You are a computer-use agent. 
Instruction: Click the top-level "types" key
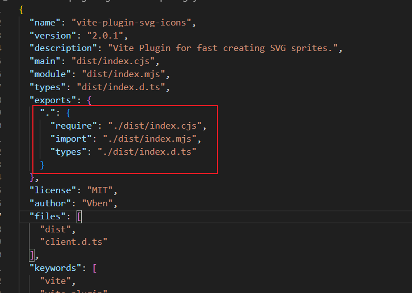coord(48,87)
